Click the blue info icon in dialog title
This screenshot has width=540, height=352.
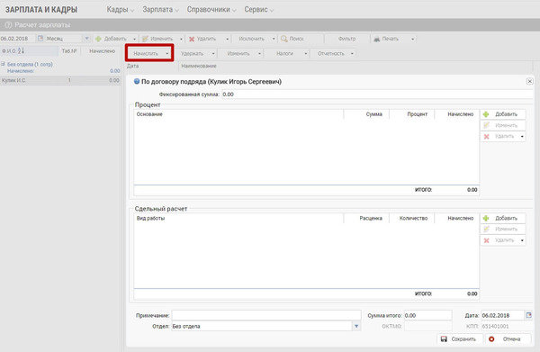point(137,81)
